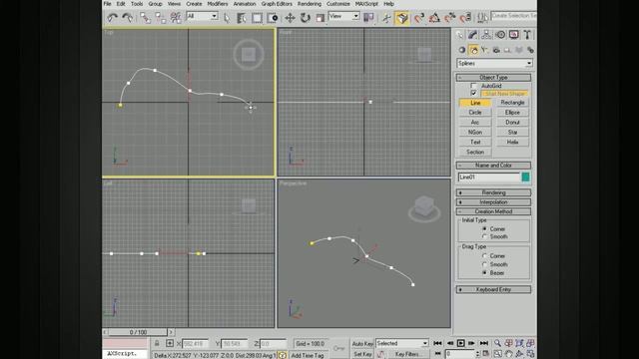Activate the Select and Scale tool

(320, 18)
